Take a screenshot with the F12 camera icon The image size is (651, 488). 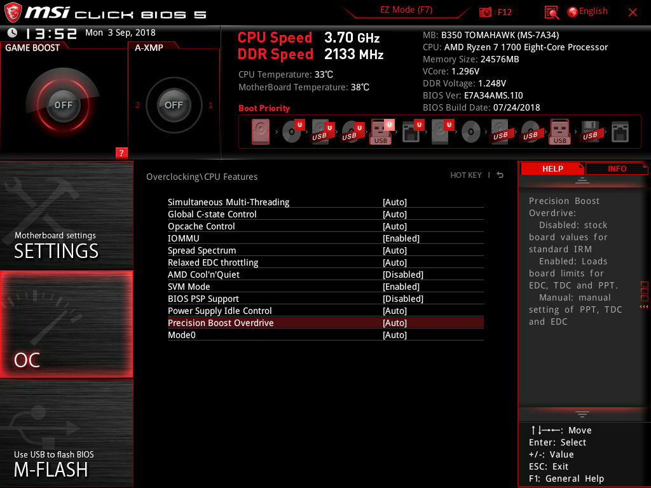(485, 12)
